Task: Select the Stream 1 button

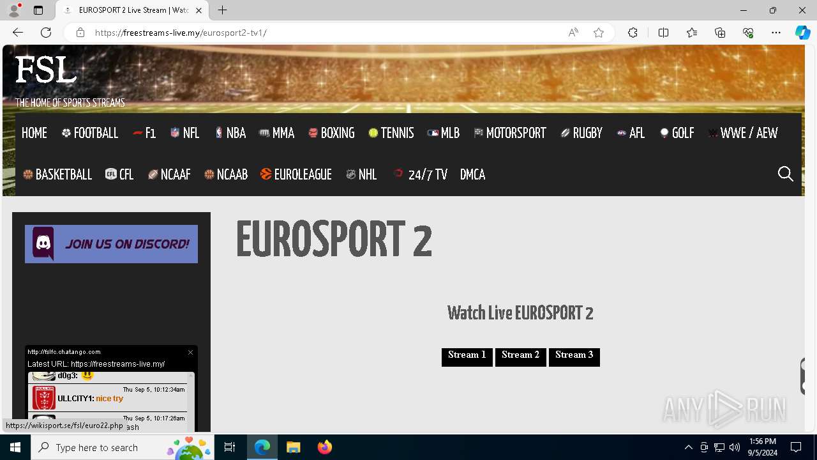Action: tap(467, 357)
